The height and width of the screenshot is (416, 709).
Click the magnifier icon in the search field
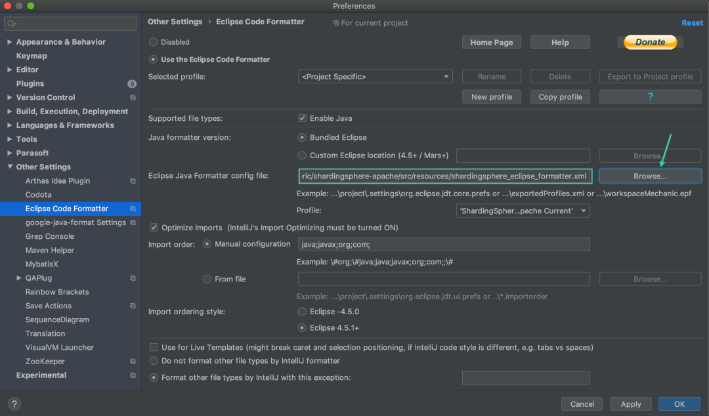(x=9, y=22)
